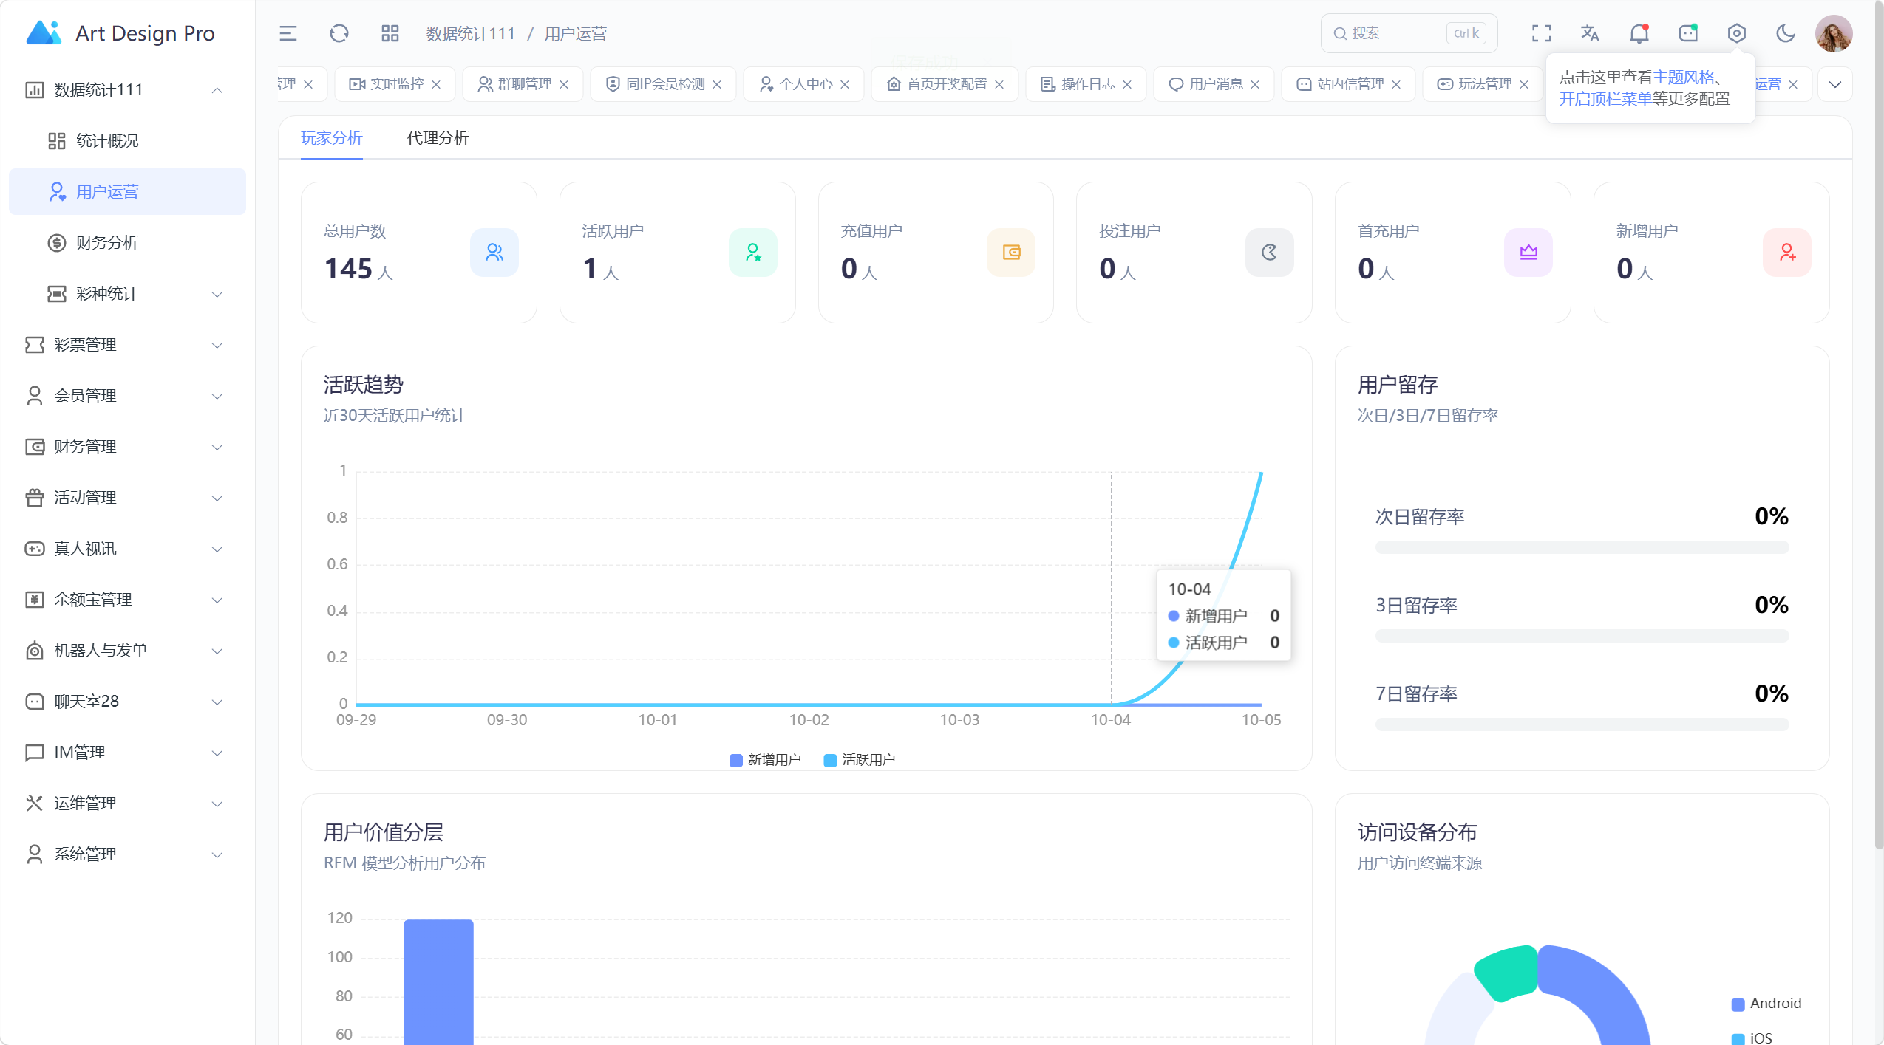Click the 开启顶栏菜单 link
Screen dimensions: 1884x1045
tap(1605, 99)
